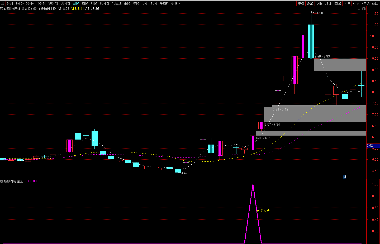Expand the 更多 periods menu
The image size is (380, 244).
(x=175, y=3)
